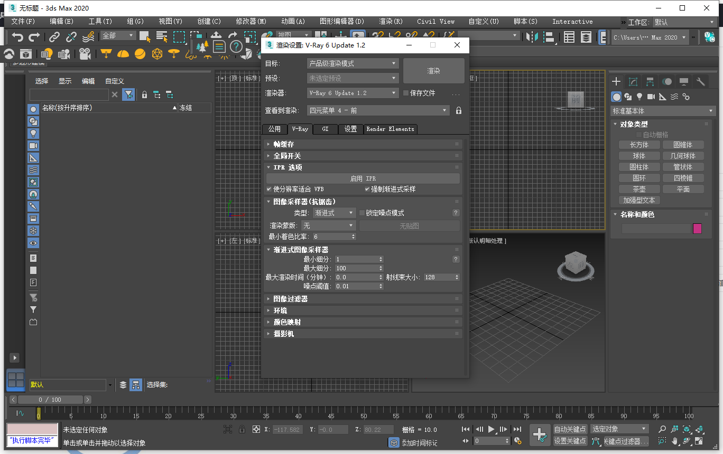Select the Unlink Selection icon
723x454 pixels.
pyautogui.click(x=71, y=37)
